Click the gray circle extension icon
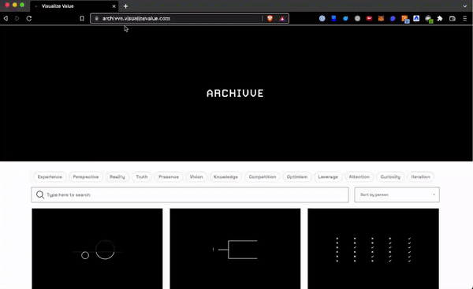The height and width of the screenshot is (289, 473). (x=357, y=18)
